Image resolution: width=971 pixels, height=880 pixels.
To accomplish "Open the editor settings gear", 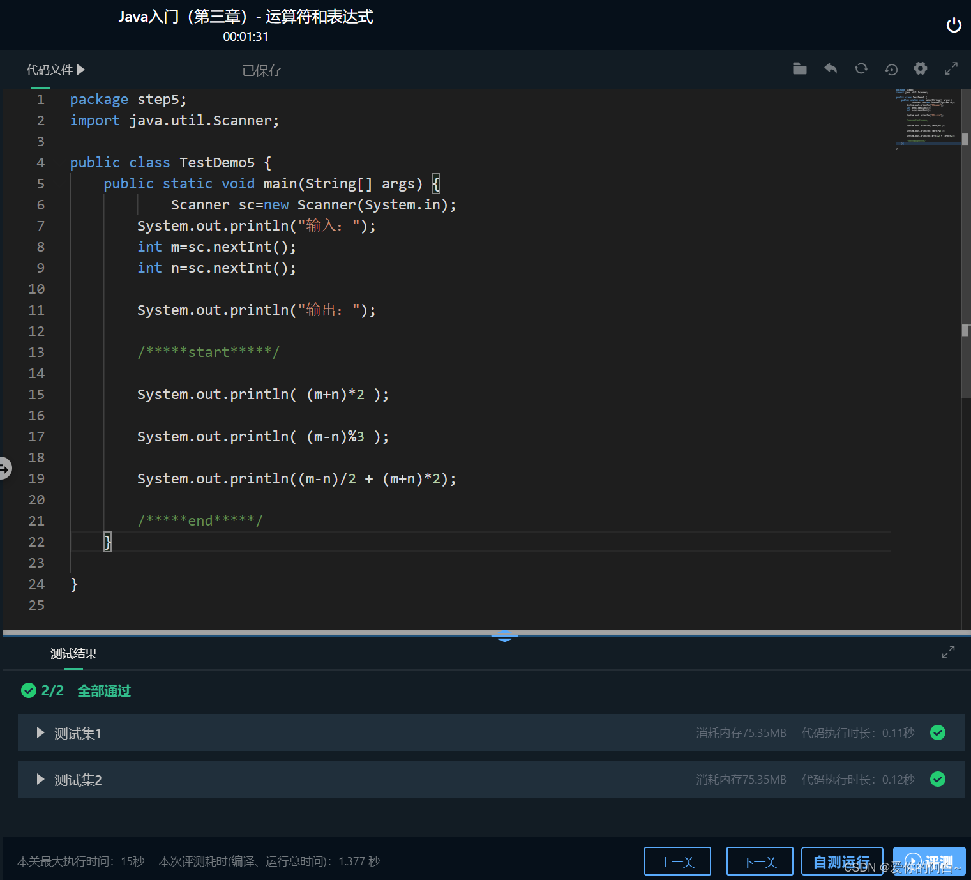I will (x=920, y=68).
